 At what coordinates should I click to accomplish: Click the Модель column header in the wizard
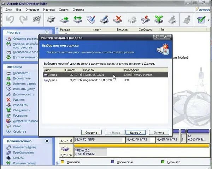click(x=103, y=70)
